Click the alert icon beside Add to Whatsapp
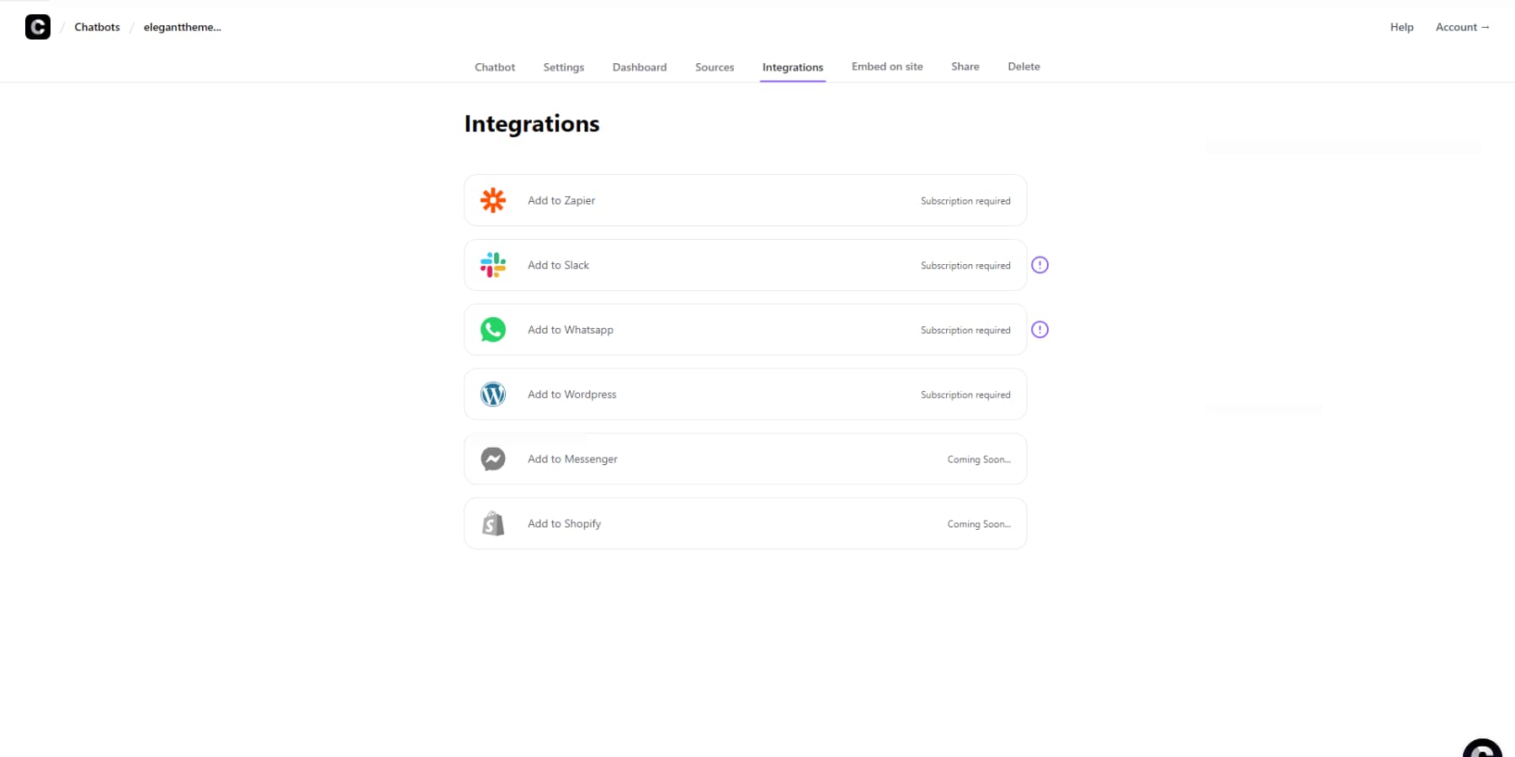The height and width of the screenshot is (757, 1515). (x=1040, y=330)
